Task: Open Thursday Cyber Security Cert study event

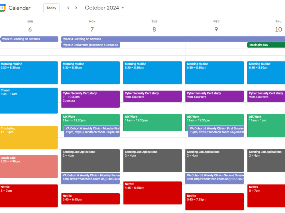Action: pos(266,96)
